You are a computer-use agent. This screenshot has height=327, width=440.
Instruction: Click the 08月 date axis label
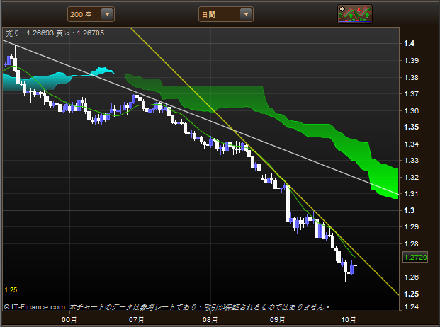pyautogui.click(x=210, y=320)
